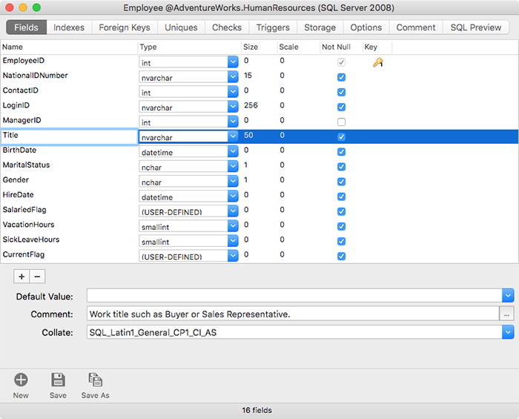Image resolution: width=519 pixels, height=419 pixels.
Task: Toggle Not Null for VacationHours
Action: (x=341, y=226)
